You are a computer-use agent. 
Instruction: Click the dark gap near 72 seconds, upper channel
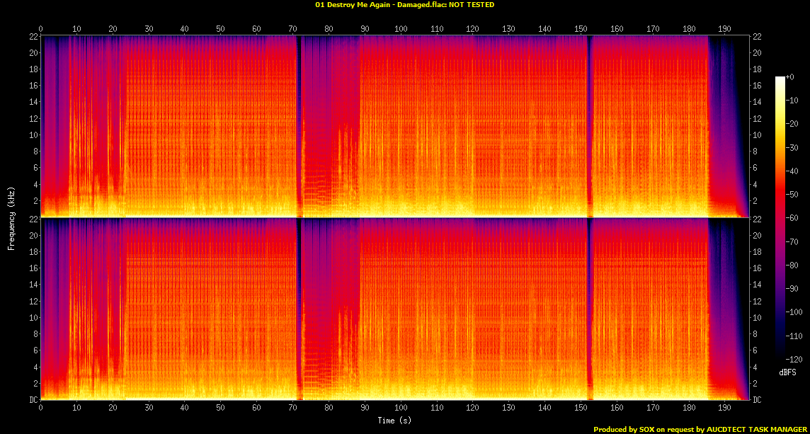(x=299, y=127)
